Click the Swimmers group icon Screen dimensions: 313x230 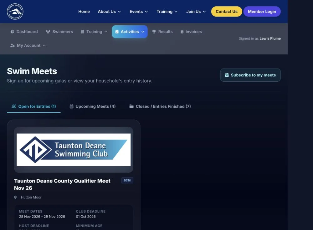tap(48, 32)
